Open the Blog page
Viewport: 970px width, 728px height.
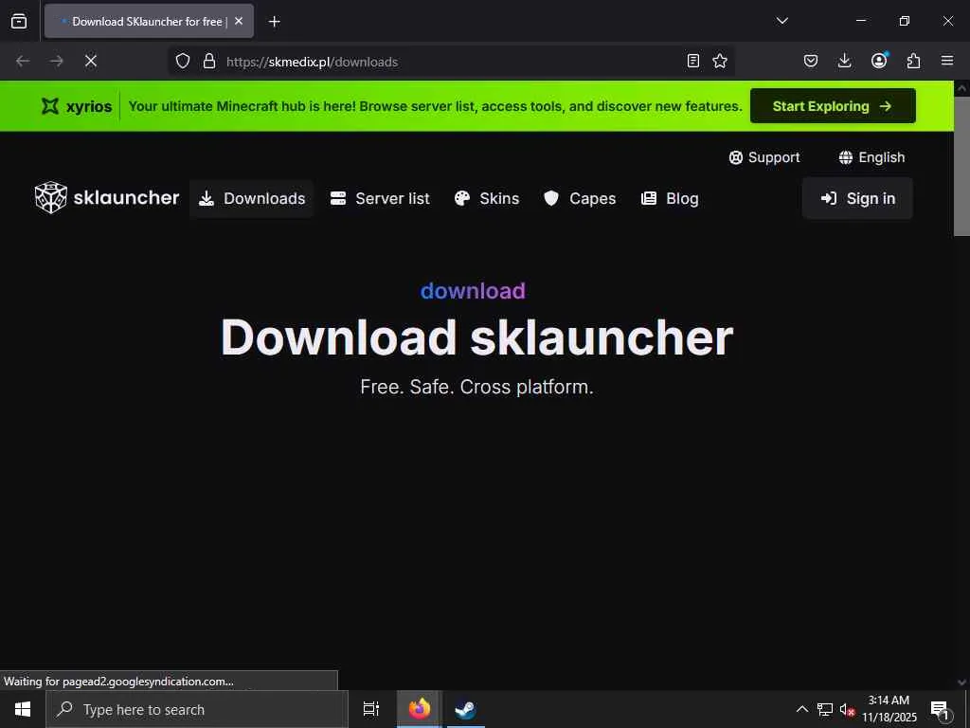670,198
